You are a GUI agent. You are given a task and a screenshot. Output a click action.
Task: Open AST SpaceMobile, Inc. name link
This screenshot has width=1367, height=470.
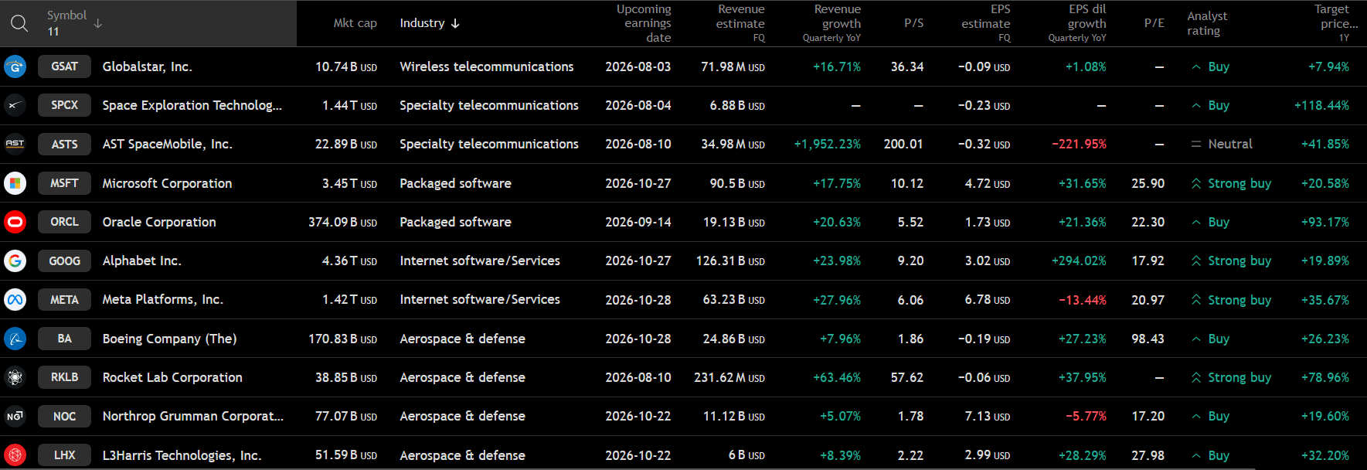[167, 144]
